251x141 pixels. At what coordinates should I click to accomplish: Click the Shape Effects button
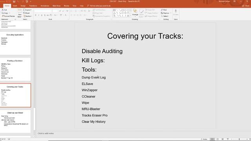click(151, 16)
